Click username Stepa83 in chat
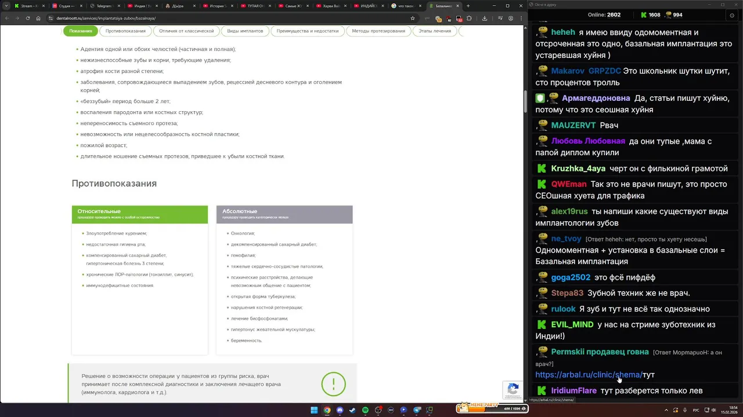This screenshot has width=743, height=417. [567, 293]
